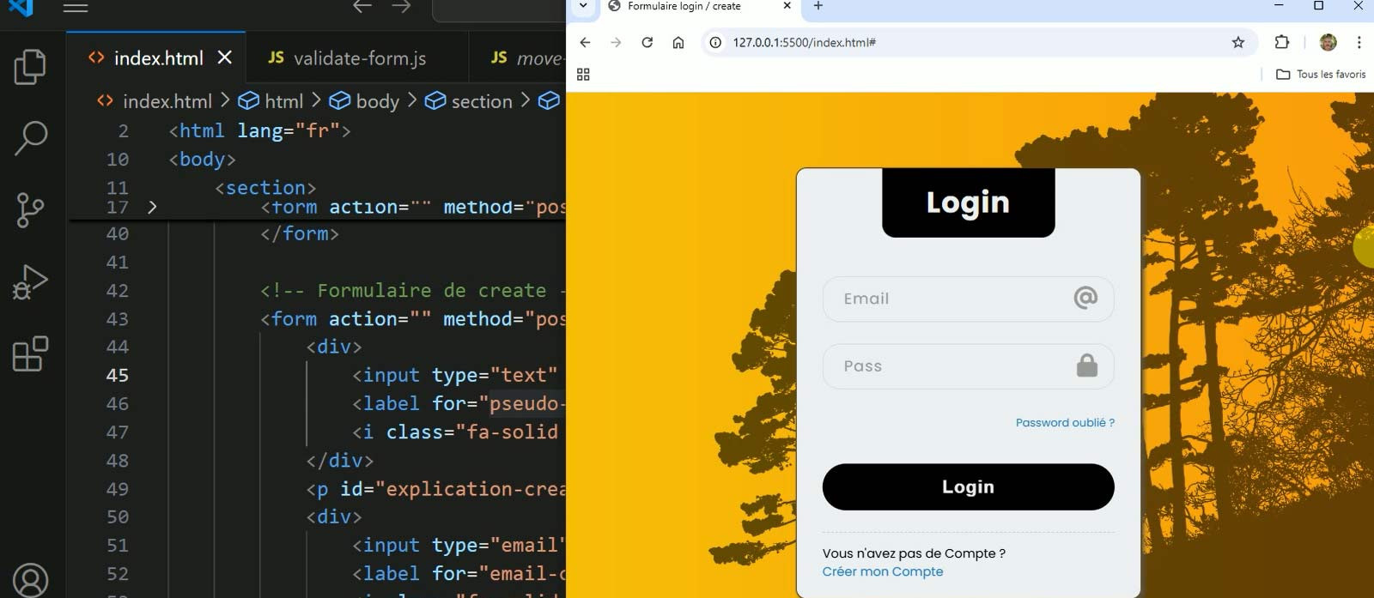Reload the browser page
Viewport: 1374px width, 598px height.
(647, 42)
